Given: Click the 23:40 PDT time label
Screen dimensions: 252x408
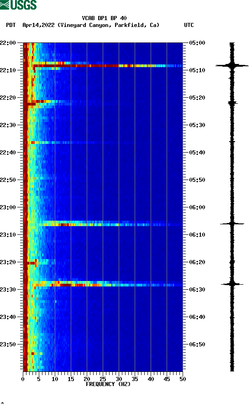Looking at the screenshot, I should pos(8,317).
